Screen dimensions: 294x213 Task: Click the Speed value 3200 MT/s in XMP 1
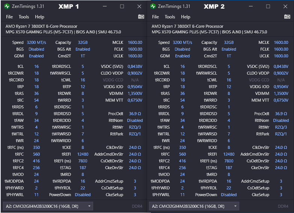tap(36, 42)
